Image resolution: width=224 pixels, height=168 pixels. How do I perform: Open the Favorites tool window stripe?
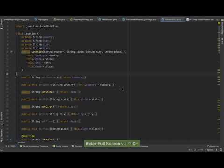click(x=2, y=136)
